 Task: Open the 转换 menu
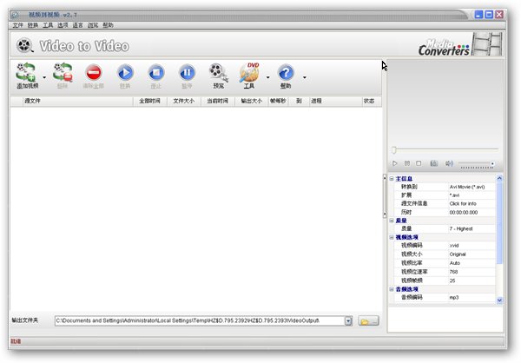click(33, 25)
